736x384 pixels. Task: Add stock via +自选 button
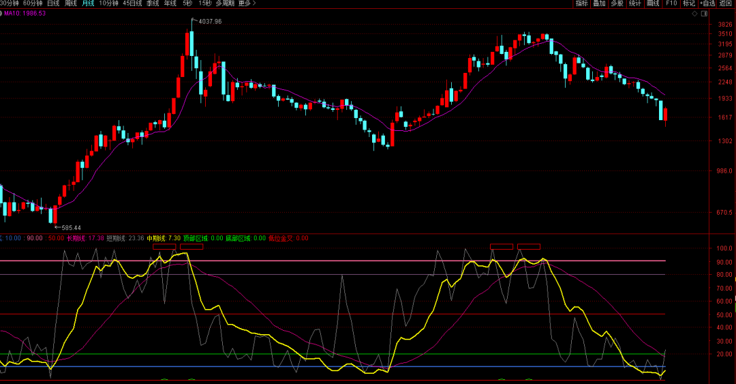coord(707,3)
